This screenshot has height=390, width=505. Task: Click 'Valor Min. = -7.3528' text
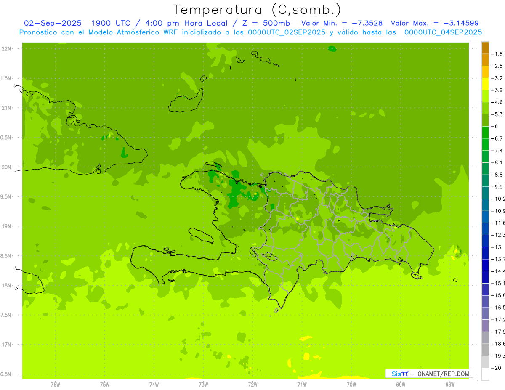342,23
